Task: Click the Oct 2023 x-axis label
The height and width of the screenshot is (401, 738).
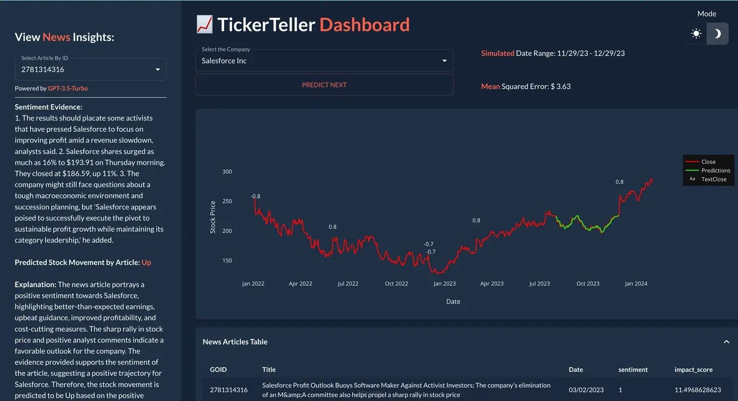Action: (588, 284)
